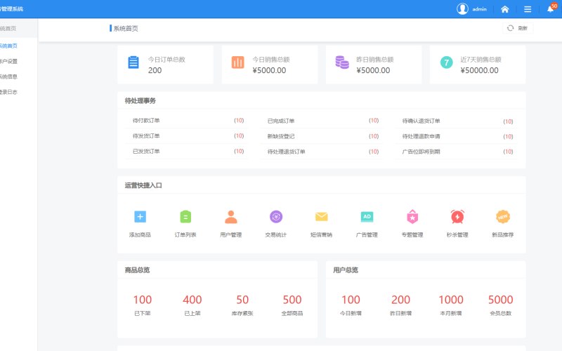Open the 待确认退货订单 row

point(457,121)
